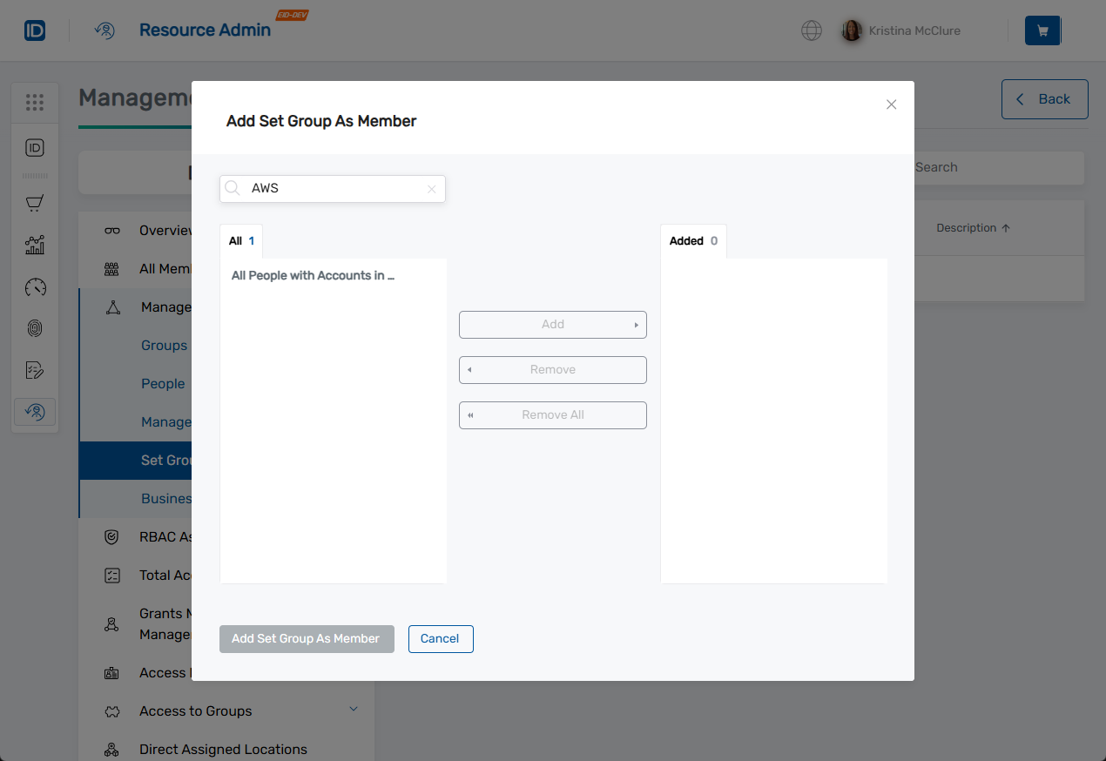This screenshot has height=761, width=1106.
Task: Click the globe language icon
Action: pos(812,30)
